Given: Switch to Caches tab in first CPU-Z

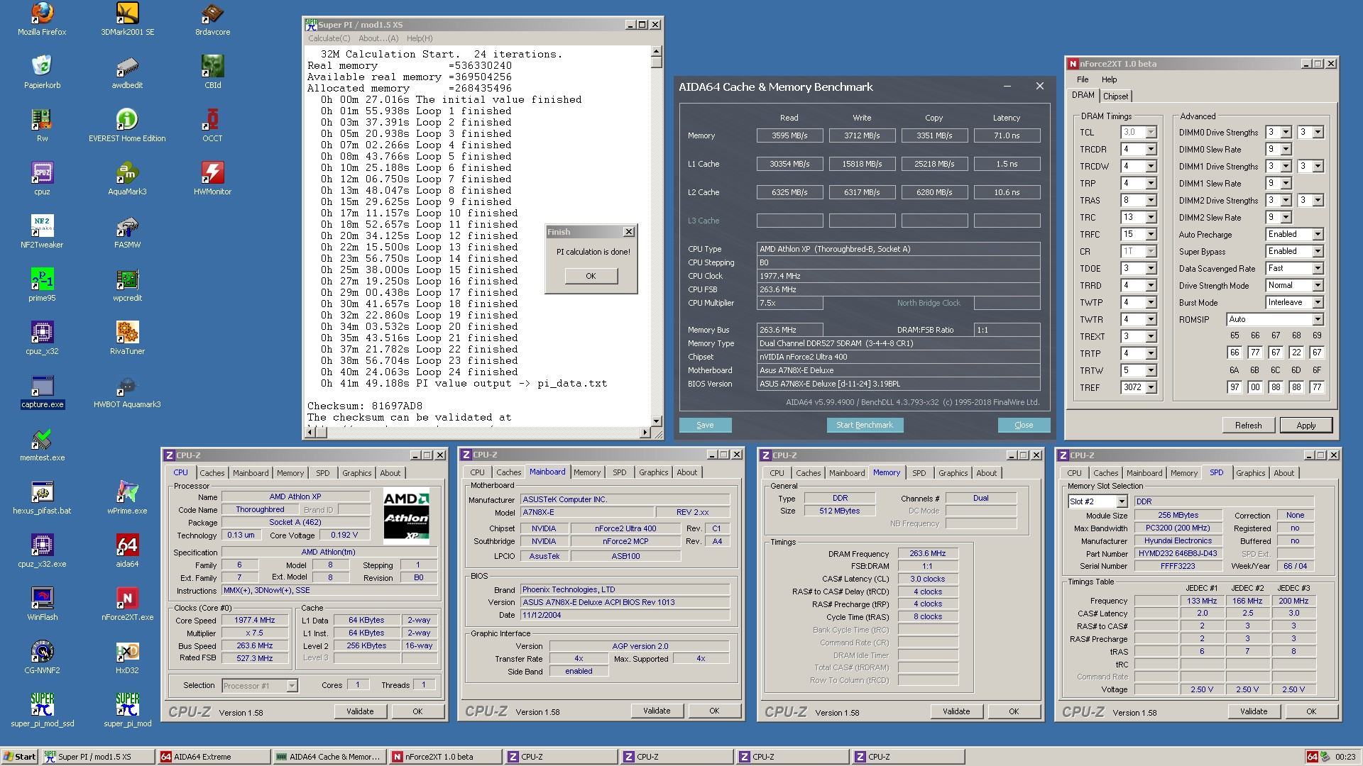Looking at the screenshot, I should click(x=212, y=473).
